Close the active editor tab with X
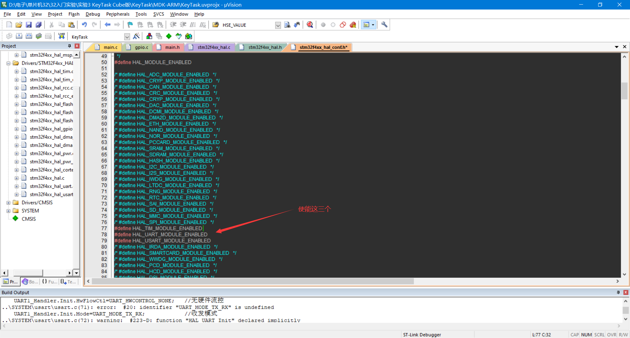 pos(625,47)
